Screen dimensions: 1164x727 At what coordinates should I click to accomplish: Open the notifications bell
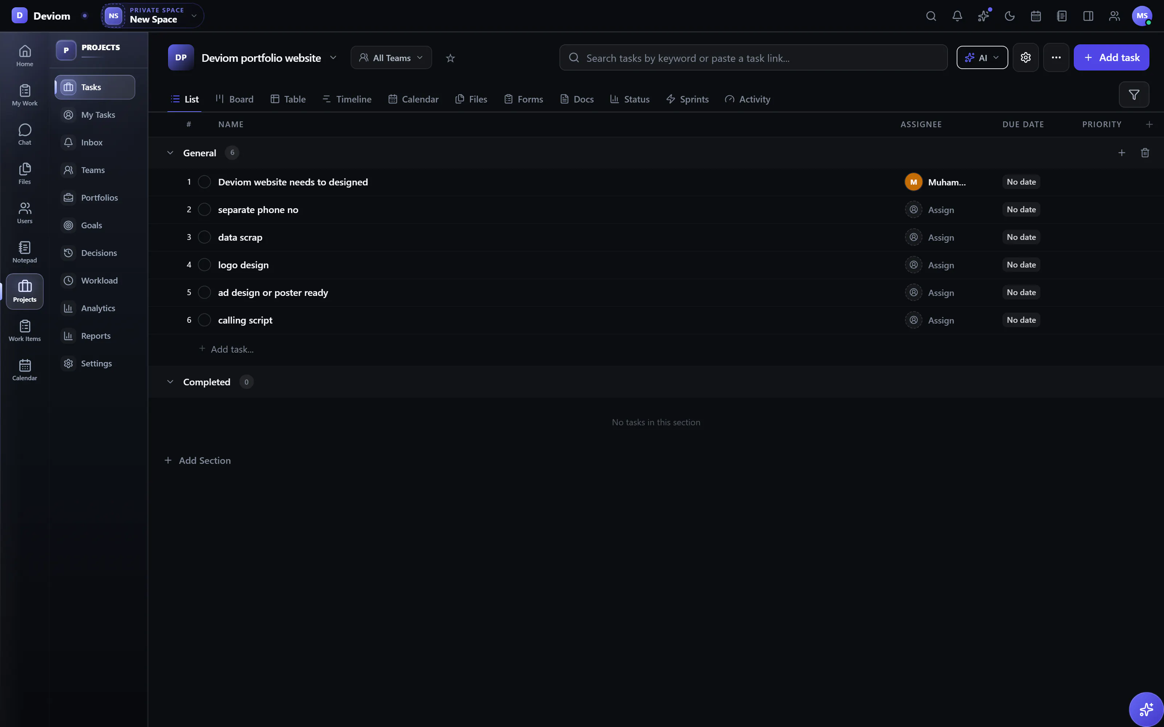tap(957, 16)
